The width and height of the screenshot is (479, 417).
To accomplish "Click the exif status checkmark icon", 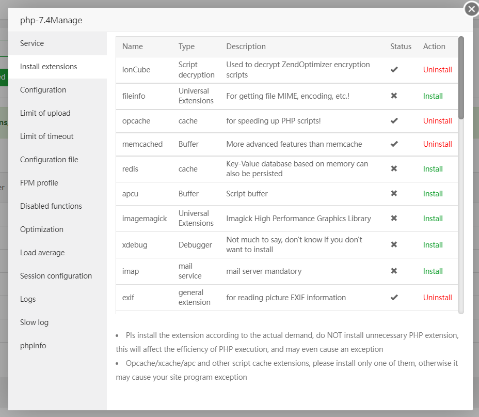I will click(x=394, y=298).
